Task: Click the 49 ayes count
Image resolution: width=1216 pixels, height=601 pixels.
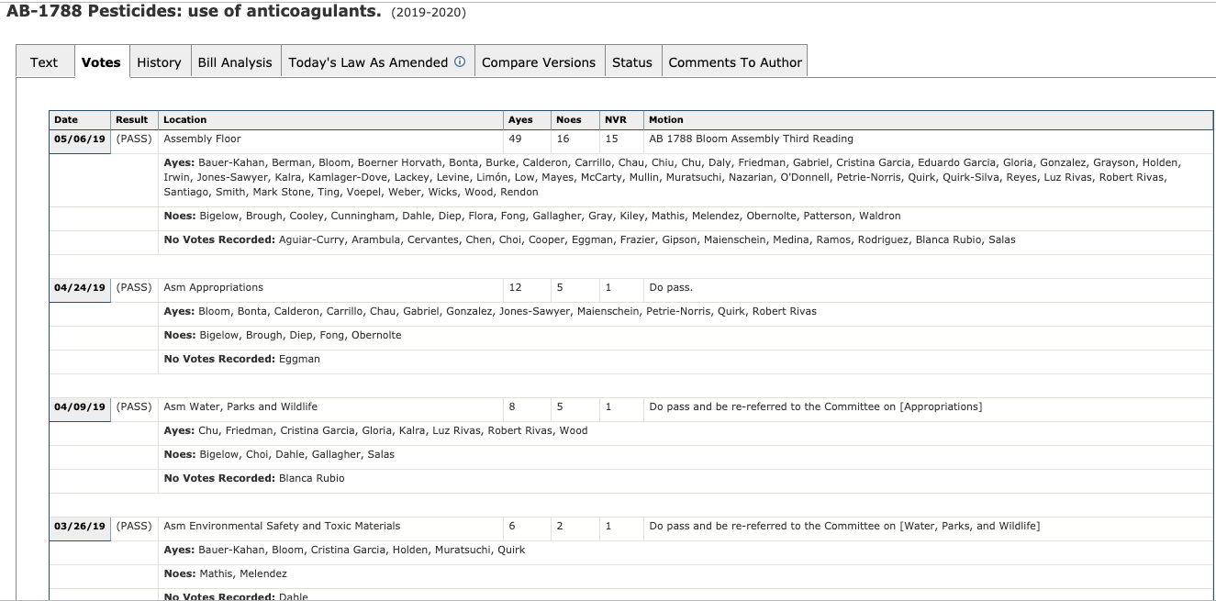Action: coord(515,139)
